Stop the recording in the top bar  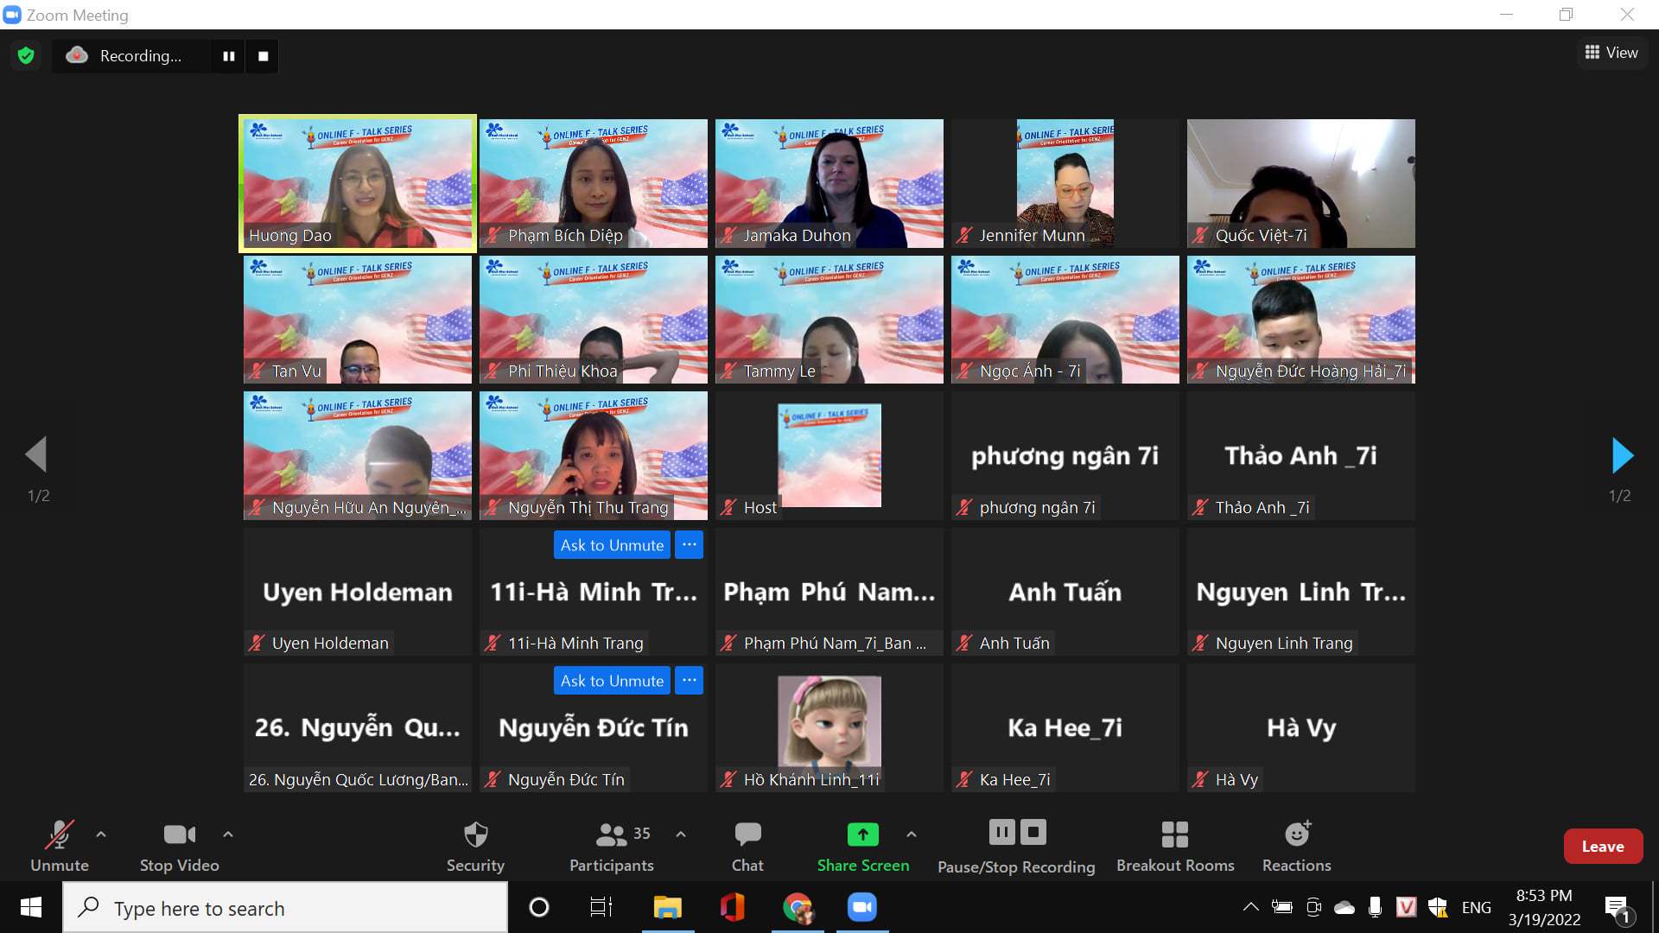pos(264,56)
